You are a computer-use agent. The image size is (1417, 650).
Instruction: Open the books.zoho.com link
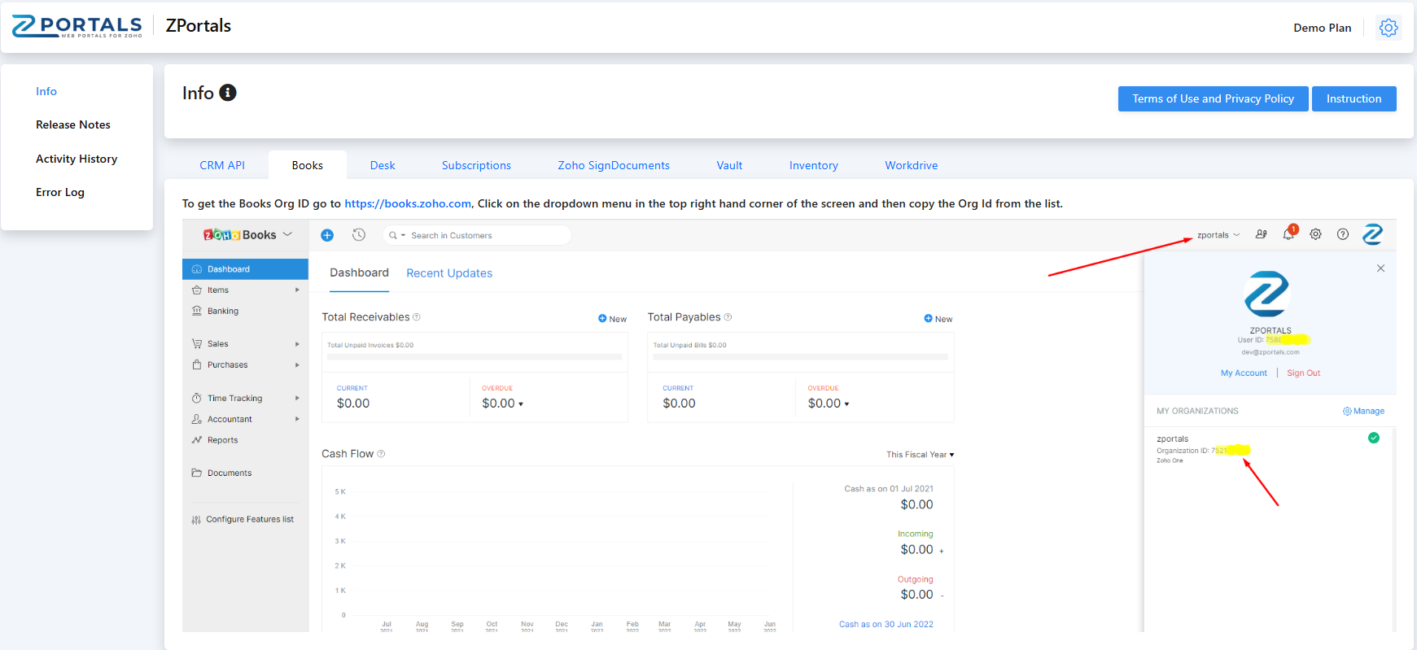[x=408, y=203]
